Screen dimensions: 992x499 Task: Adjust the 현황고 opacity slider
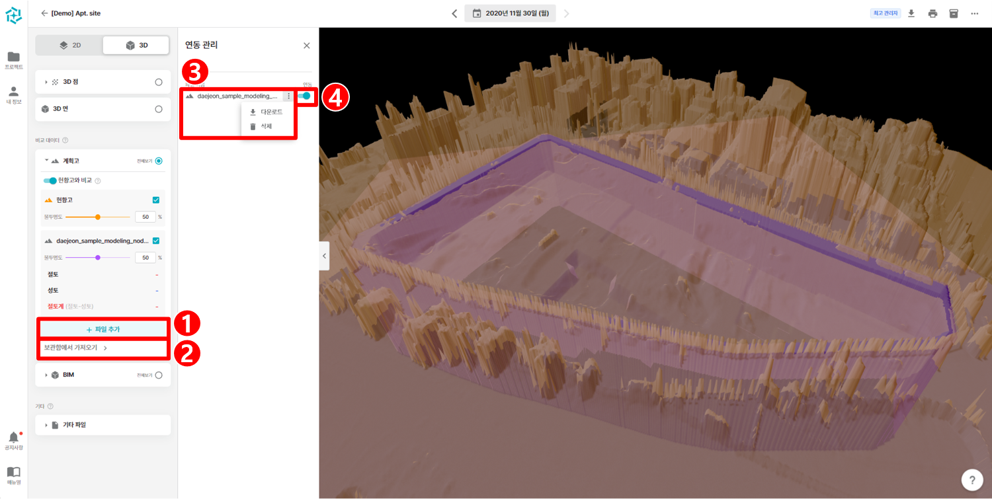click(x=98, y=217)
